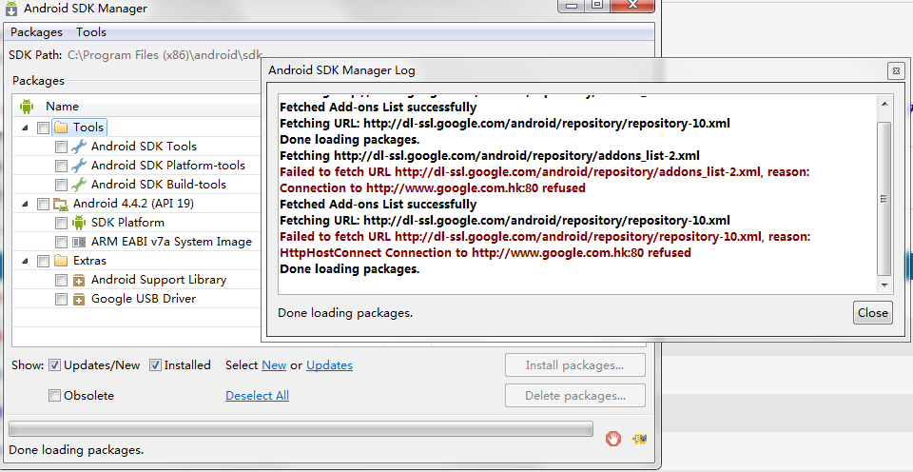Open the Tools menu
Viewport: 913px width, 472px height.
click(91, 32)
